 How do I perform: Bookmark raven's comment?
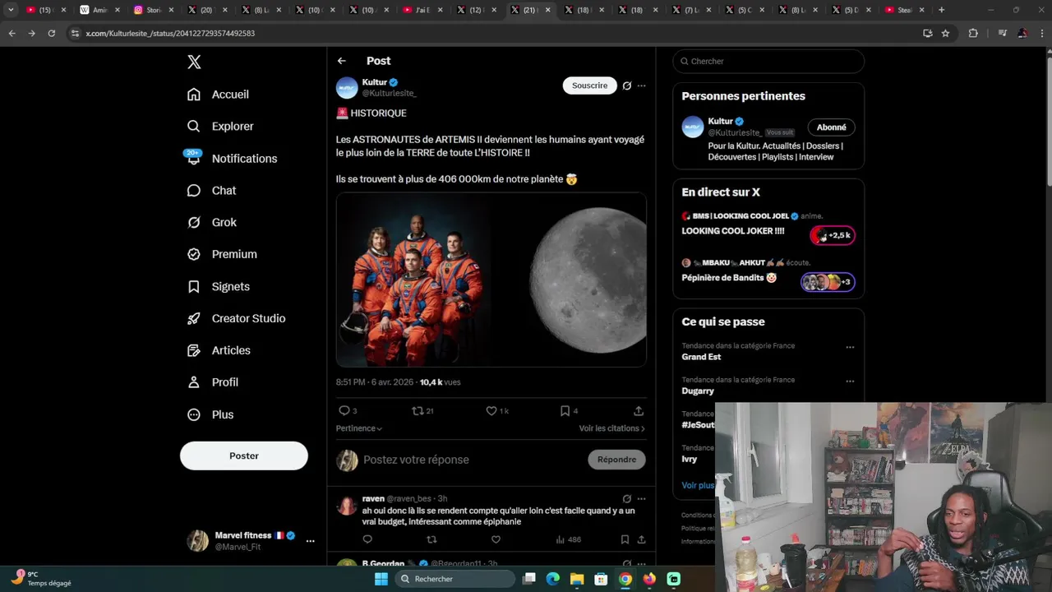click(625, 539)
